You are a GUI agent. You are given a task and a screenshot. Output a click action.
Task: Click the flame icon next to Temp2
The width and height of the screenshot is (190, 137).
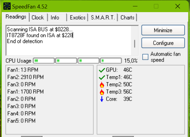(x=102, y=84)
